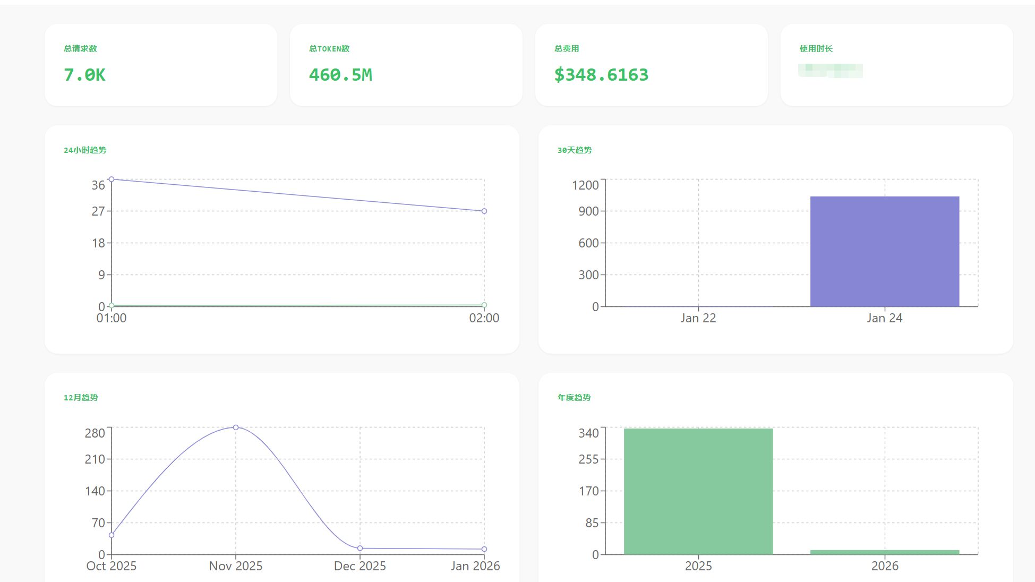The height and width of the screenshot is (582, 1035).
Task: Click the Nov 2025 peak data point
Action: [x=236, y=427]
